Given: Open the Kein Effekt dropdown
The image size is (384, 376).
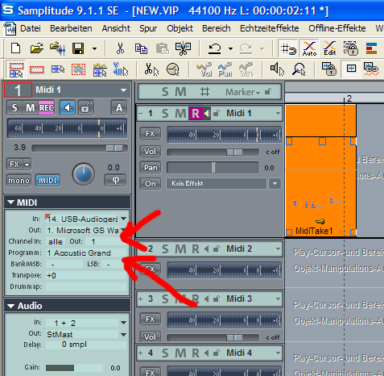Looking at the screenshot, I should coord(275,184).
